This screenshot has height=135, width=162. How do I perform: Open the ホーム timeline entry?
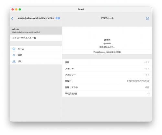click(36, 49)
